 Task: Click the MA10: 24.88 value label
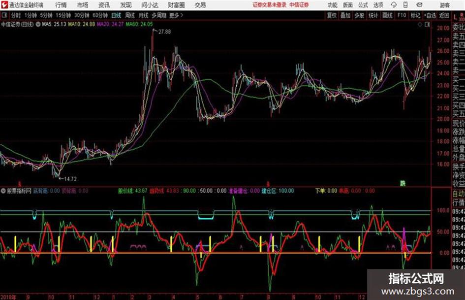point(82,24)
